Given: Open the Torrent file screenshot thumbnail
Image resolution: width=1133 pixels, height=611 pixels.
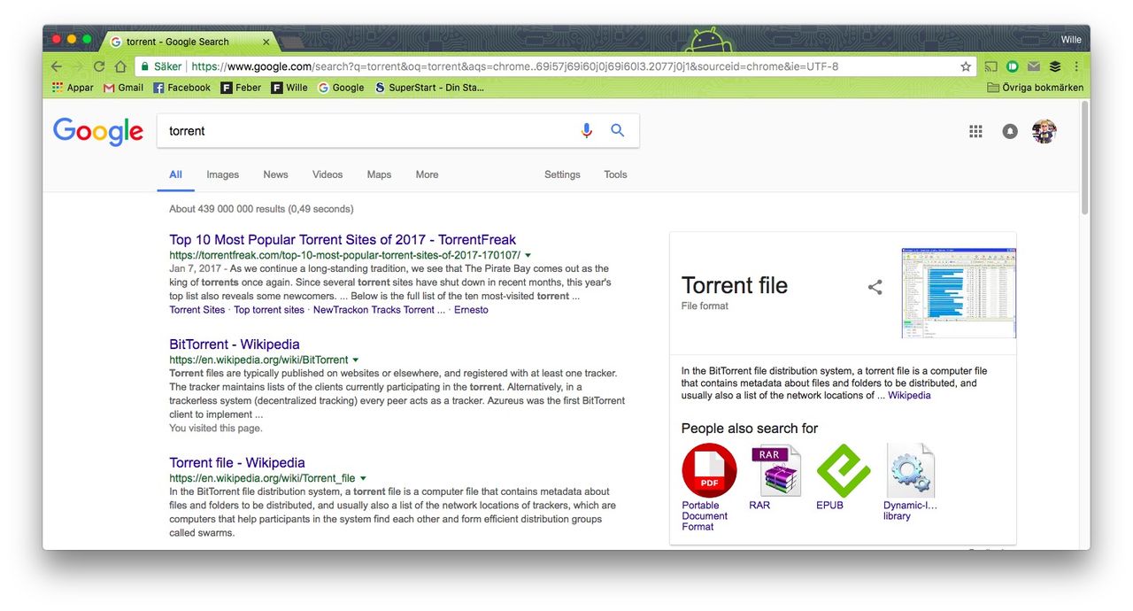Looking at the screenshot, I should (x=959, y=293).
